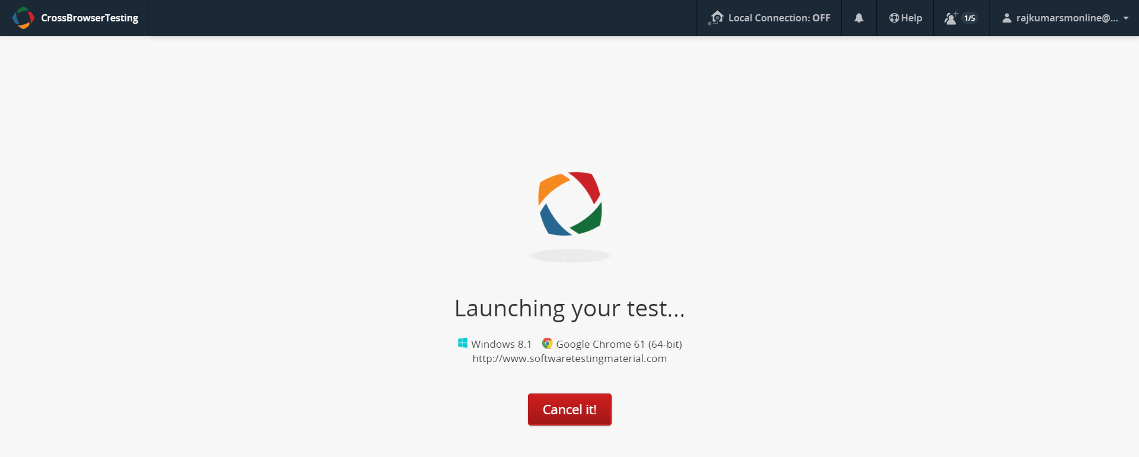Open the Help menu
This screenshot has height=457, width=1139.
tap(905, 18)
